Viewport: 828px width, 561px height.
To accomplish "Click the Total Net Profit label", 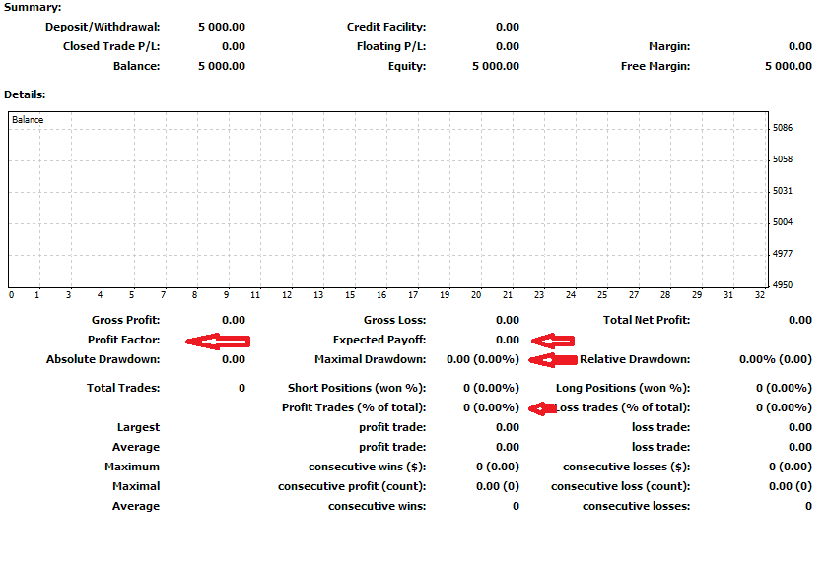I will click(x=646, y=320).
